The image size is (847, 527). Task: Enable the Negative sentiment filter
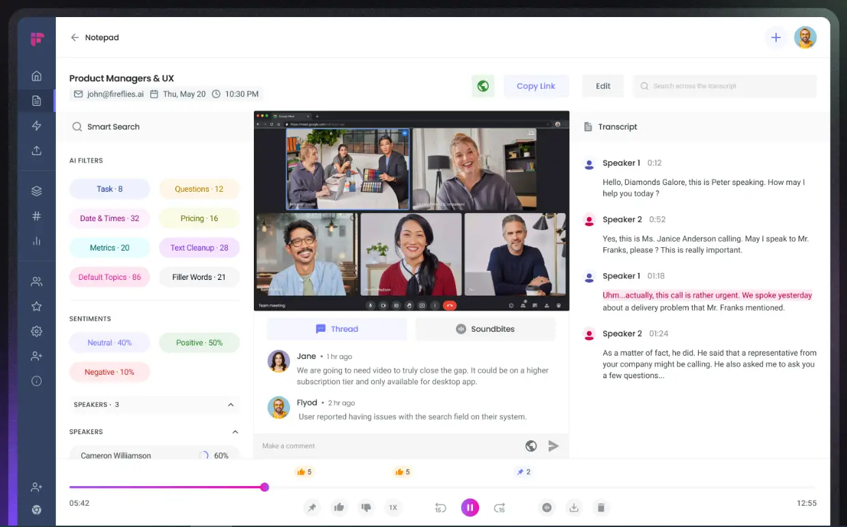click(x=109, y=371)
